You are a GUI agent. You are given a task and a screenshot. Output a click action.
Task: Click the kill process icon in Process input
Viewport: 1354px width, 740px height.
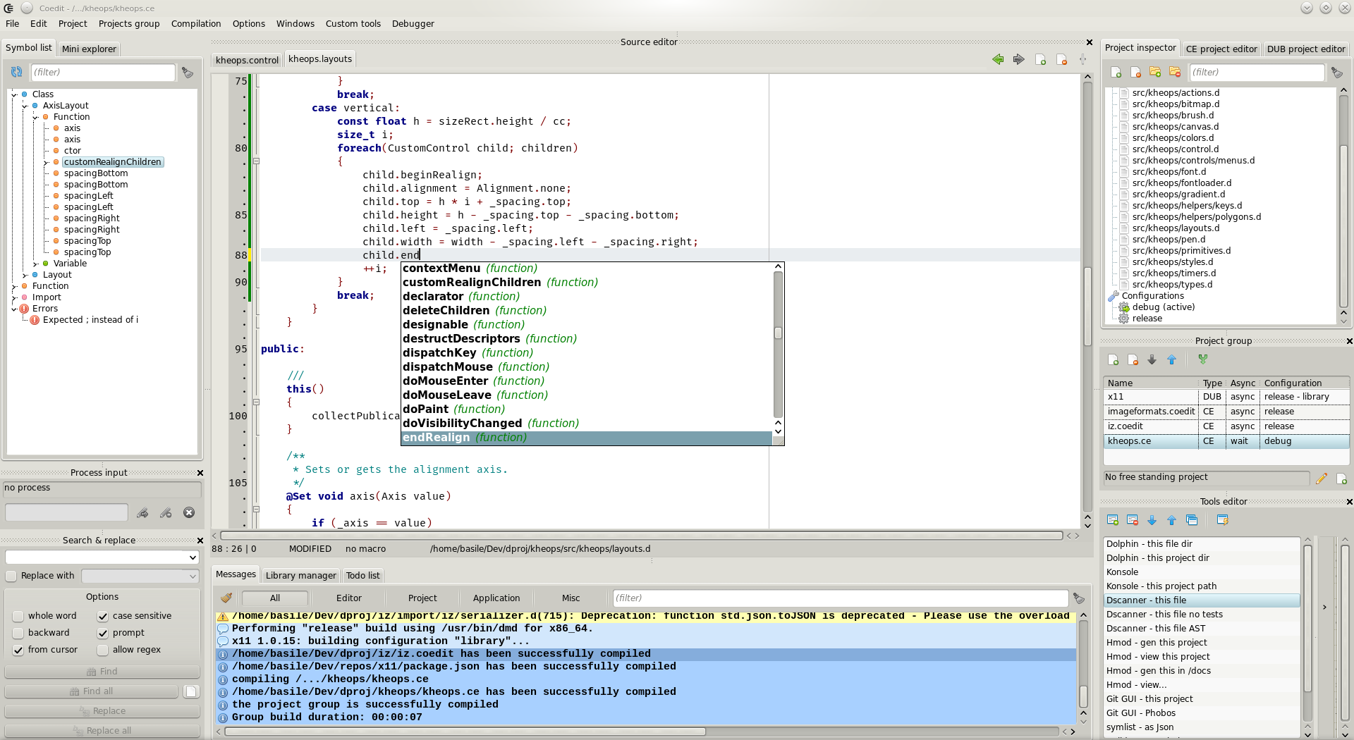pyautogui.click(x=189, y=513)
